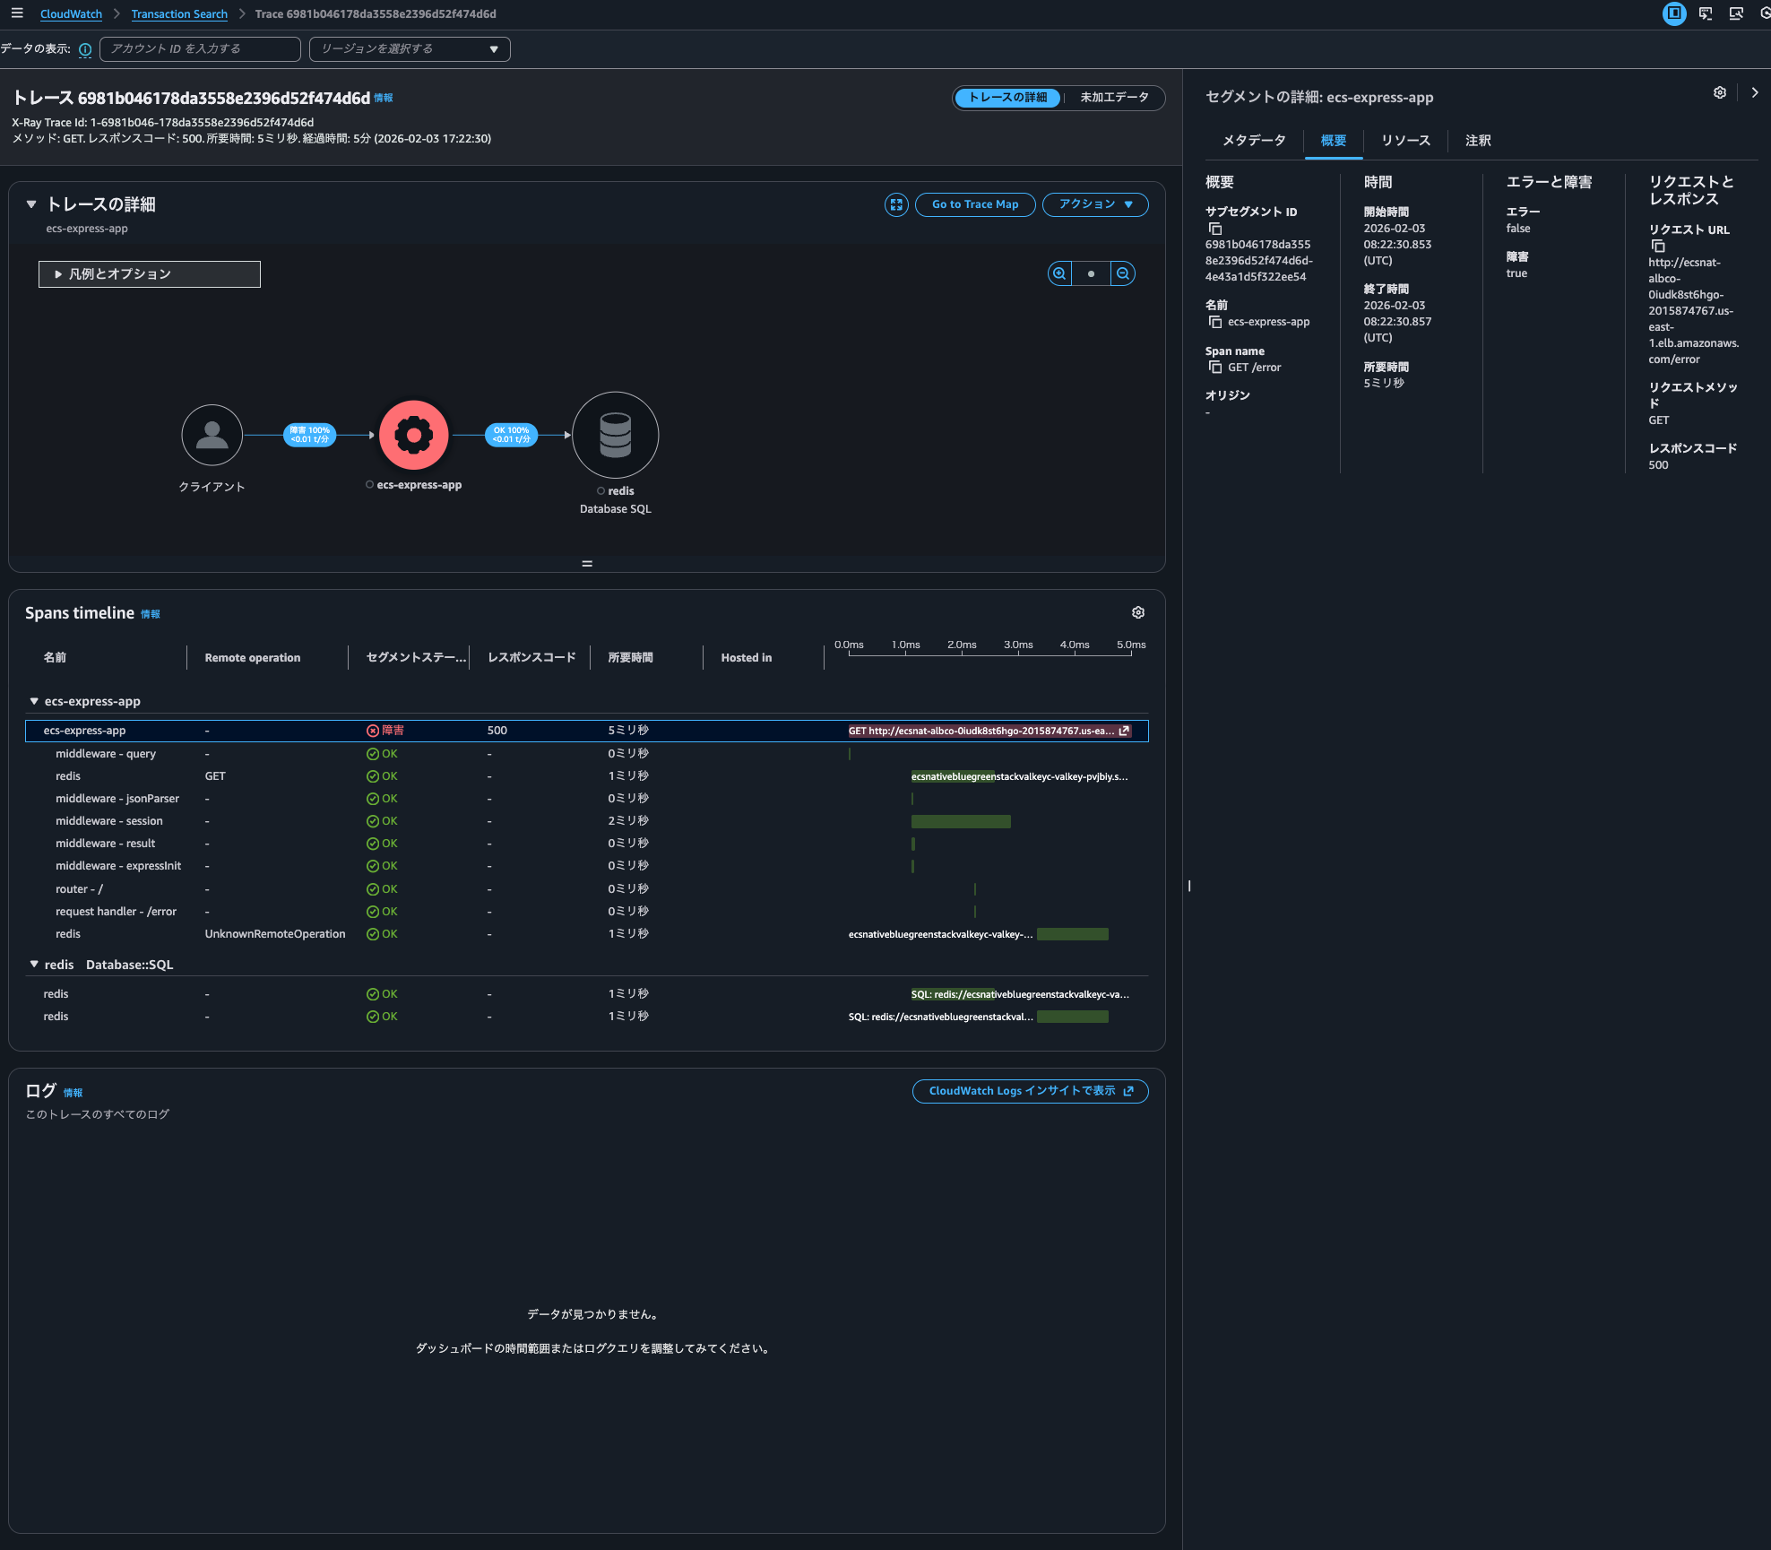
Task: Click Go to Trace Map button
Action: [x=974, y=204]
